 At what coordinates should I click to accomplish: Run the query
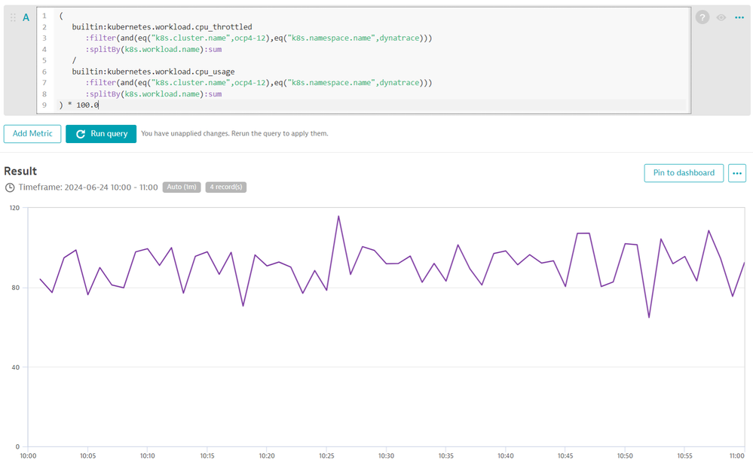point(101,134)
